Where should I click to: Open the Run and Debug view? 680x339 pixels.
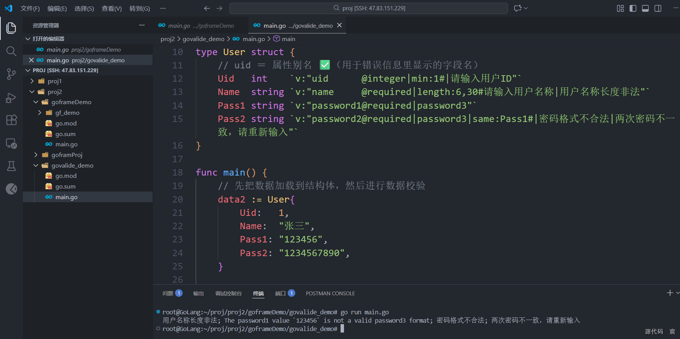pyautogui.click(x=11, y=98)
